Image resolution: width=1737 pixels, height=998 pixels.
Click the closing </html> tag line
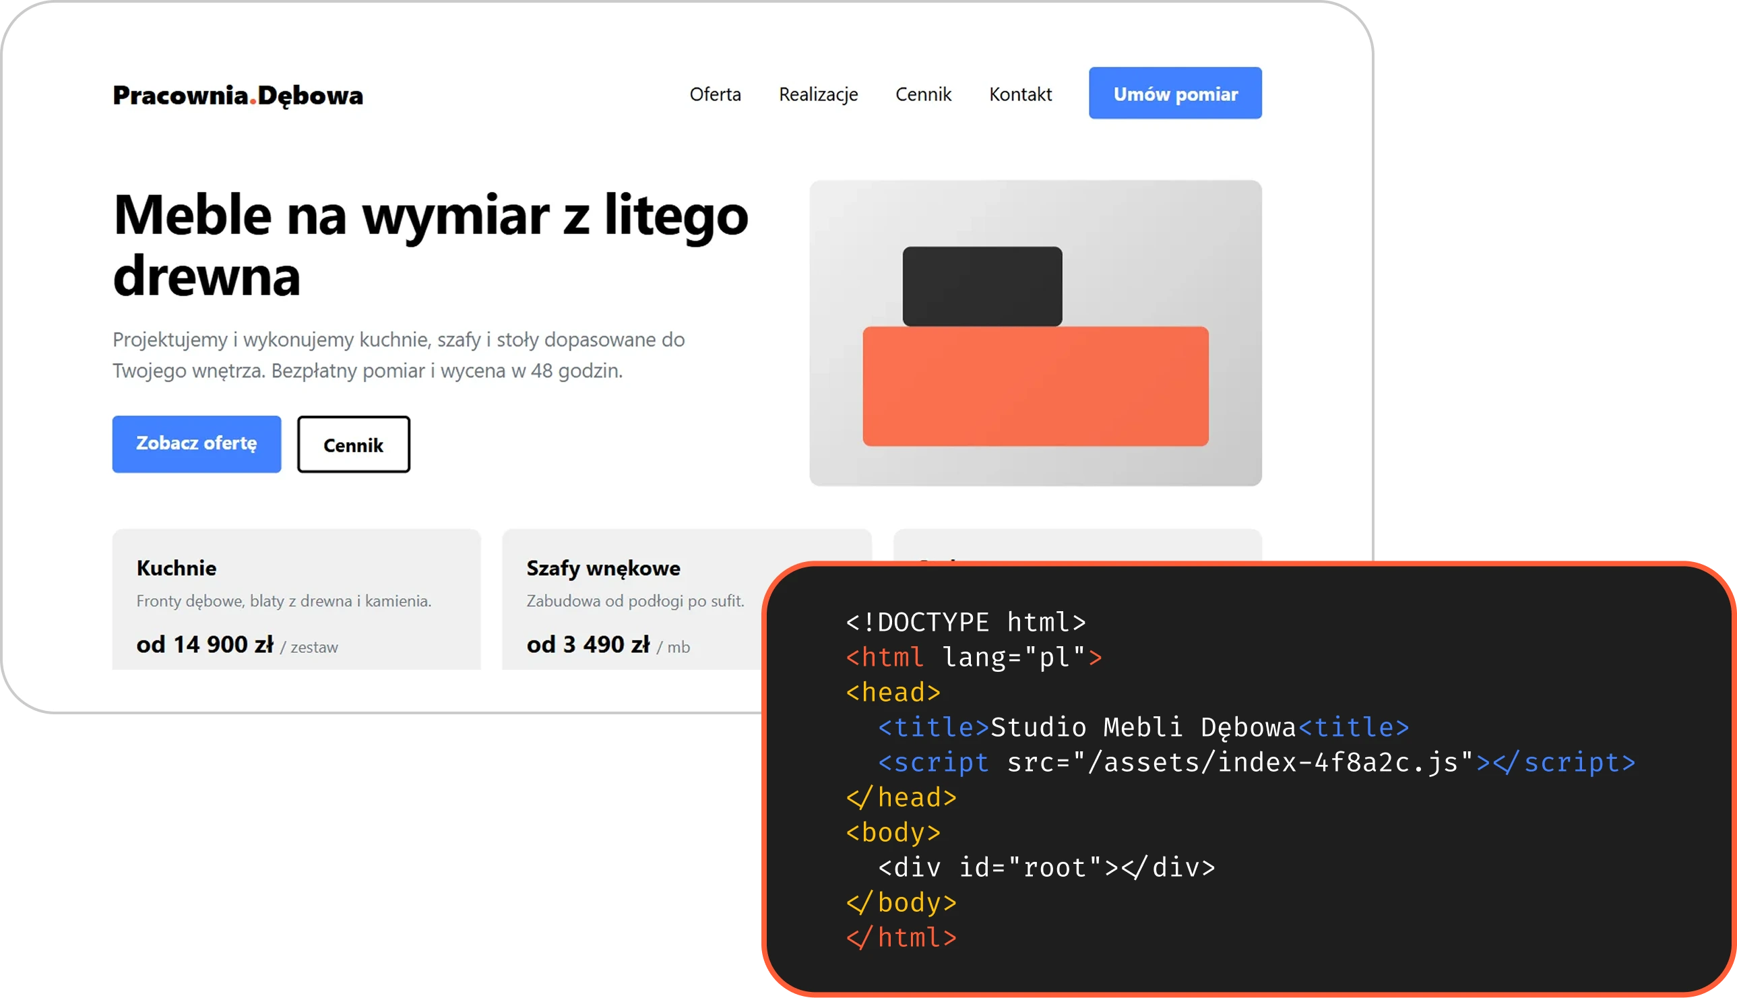click(901, 937)
